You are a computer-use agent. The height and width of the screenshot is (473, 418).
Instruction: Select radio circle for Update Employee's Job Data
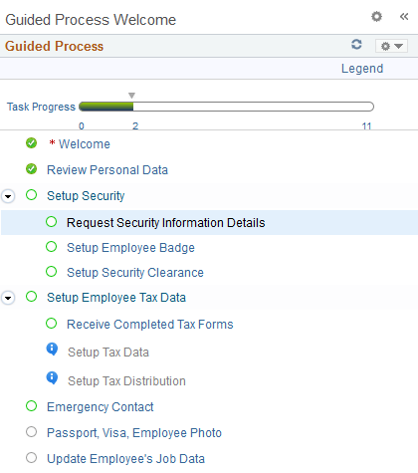point(31,458)
